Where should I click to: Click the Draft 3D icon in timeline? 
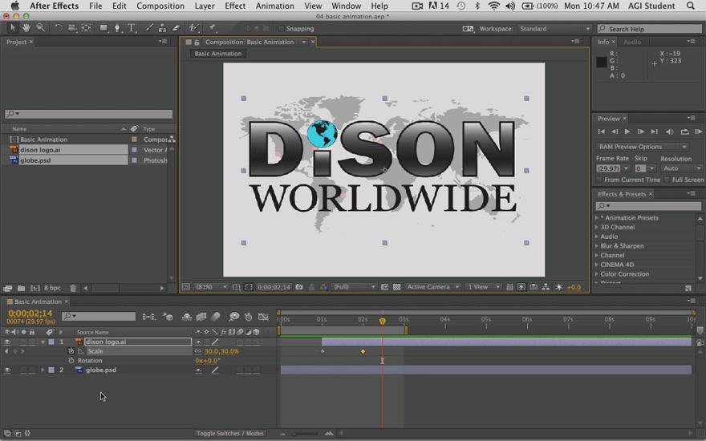(168, 317)
